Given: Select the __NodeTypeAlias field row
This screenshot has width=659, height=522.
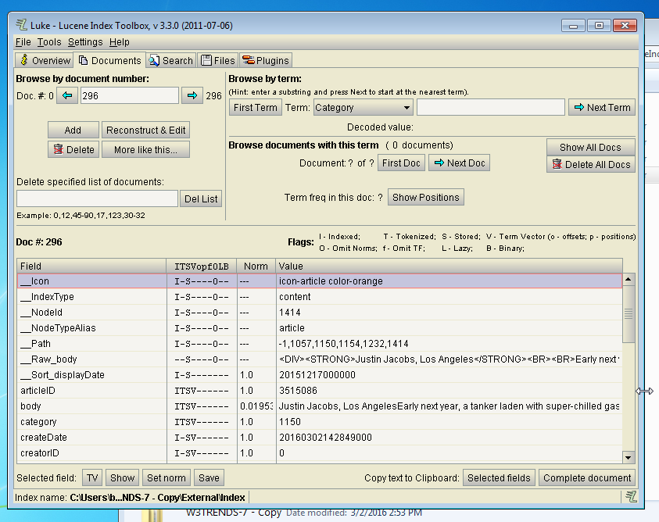Looking at the screenshot, I should [x=320, y=328].
